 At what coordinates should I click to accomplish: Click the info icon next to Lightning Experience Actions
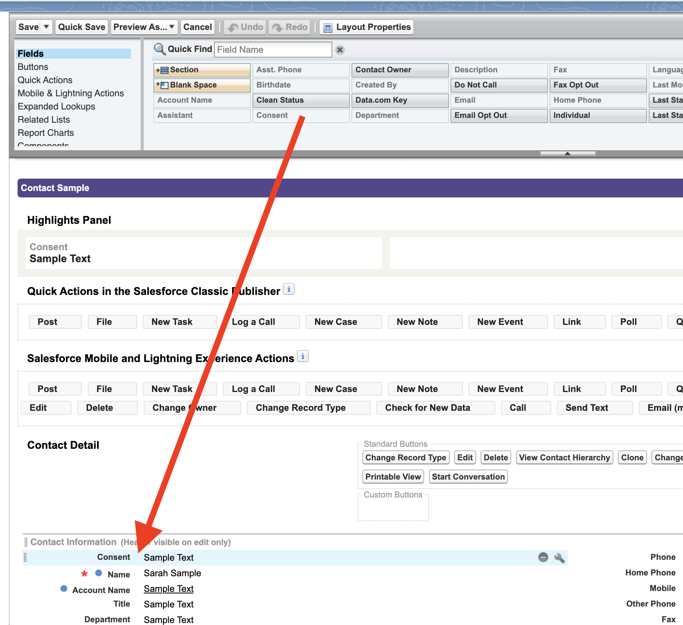point(303,356)
